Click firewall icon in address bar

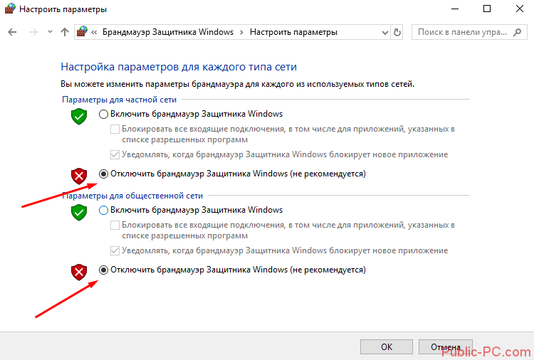(x=82, y=31)
